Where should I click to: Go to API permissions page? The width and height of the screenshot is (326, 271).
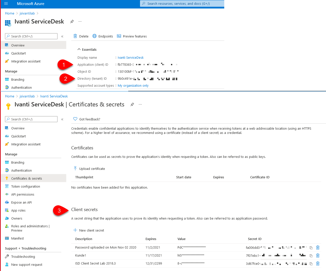tap(23, 194)
